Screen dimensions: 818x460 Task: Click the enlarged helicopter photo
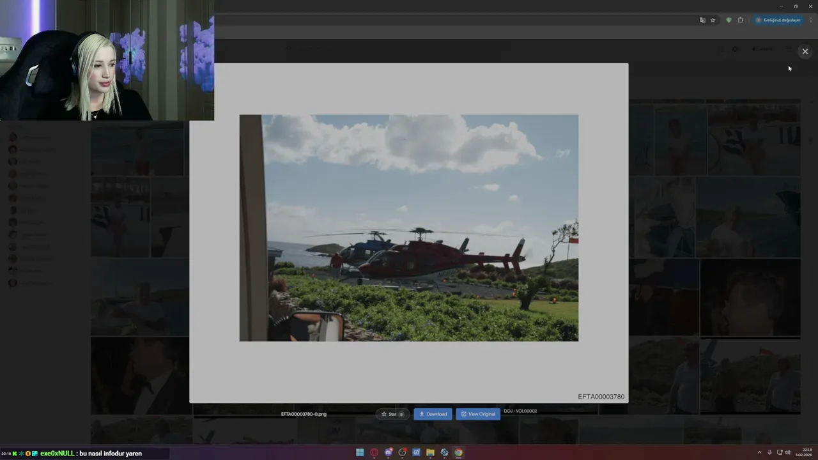[408, 227]
